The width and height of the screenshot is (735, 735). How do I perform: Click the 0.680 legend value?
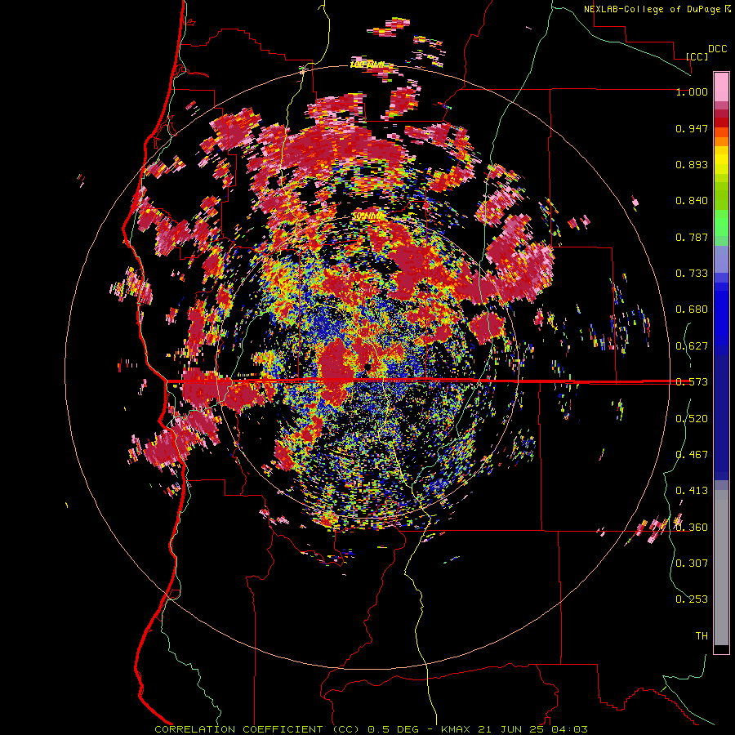[692, 310]
